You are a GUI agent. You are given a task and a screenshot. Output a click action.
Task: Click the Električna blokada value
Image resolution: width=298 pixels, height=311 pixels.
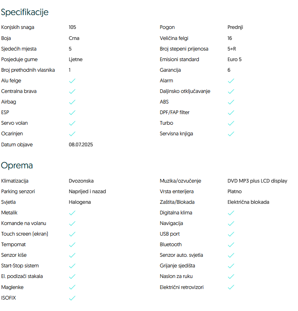248,202
